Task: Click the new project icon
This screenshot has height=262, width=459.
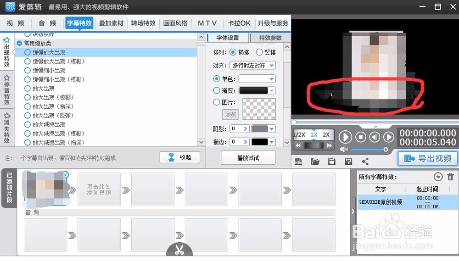Action: (x=298, y=162)
